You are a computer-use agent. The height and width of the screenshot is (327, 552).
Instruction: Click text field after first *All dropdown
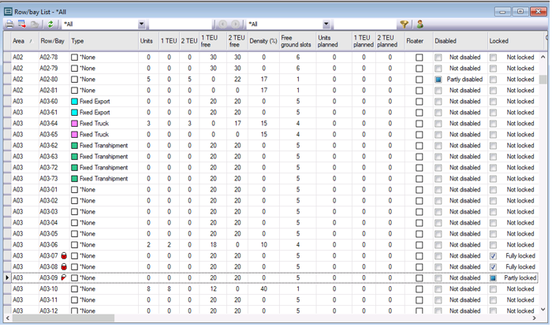[181, 24]
